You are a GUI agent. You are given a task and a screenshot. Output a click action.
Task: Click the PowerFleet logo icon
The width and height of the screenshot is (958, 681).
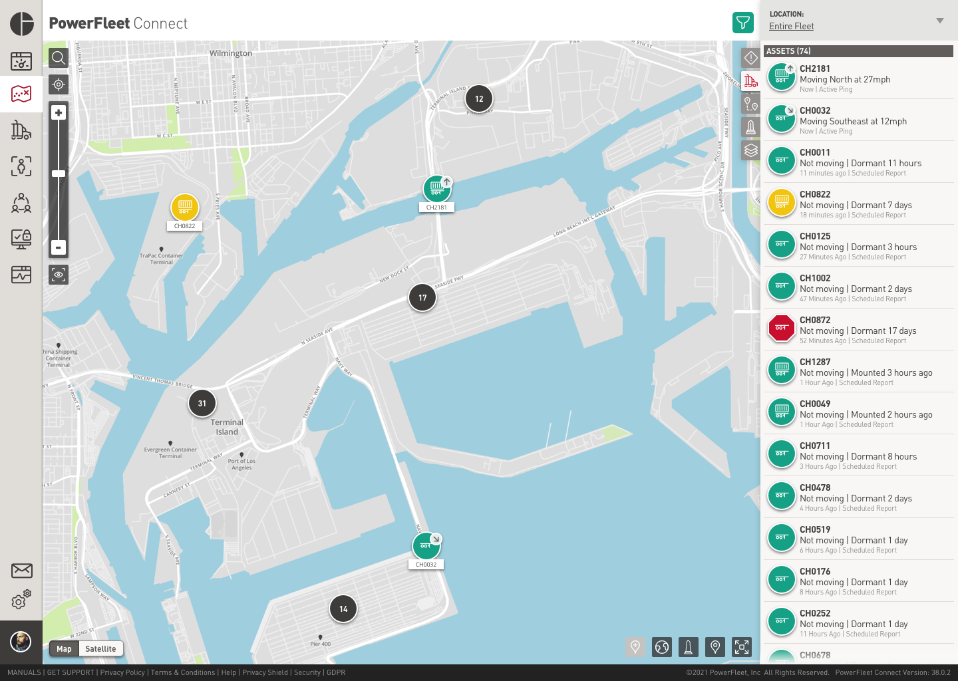pyautogui.click(x=22, y=23)
